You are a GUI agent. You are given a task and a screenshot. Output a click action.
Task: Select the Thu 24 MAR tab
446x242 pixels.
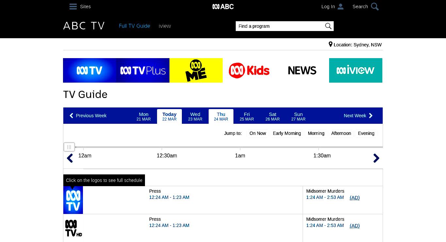pos(221,116)
